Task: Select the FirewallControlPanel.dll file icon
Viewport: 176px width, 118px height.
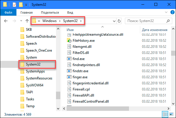Action: click(69, 101)
